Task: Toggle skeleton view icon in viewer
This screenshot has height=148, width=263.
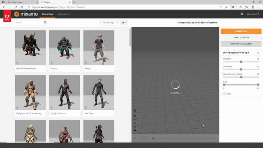Action: coord(135,111)
